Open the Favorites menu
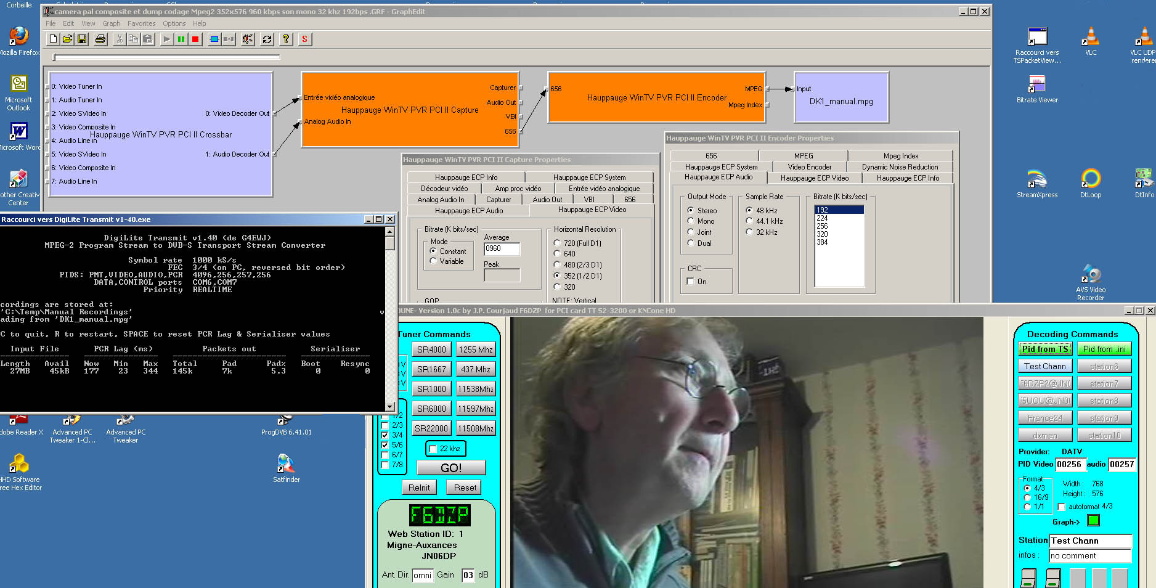Image resolution: width=1156 pixels, height=588 pixels. [142, 23]
